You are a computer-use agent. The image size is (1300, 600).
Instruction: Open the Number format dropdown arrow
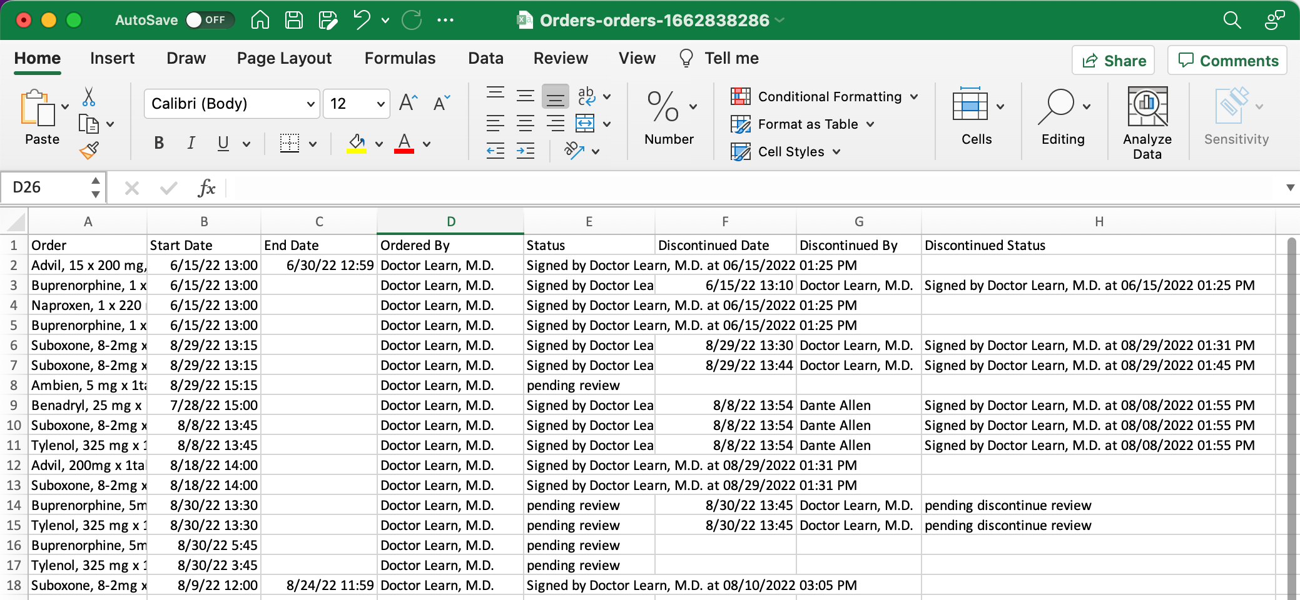coord(693,106)
